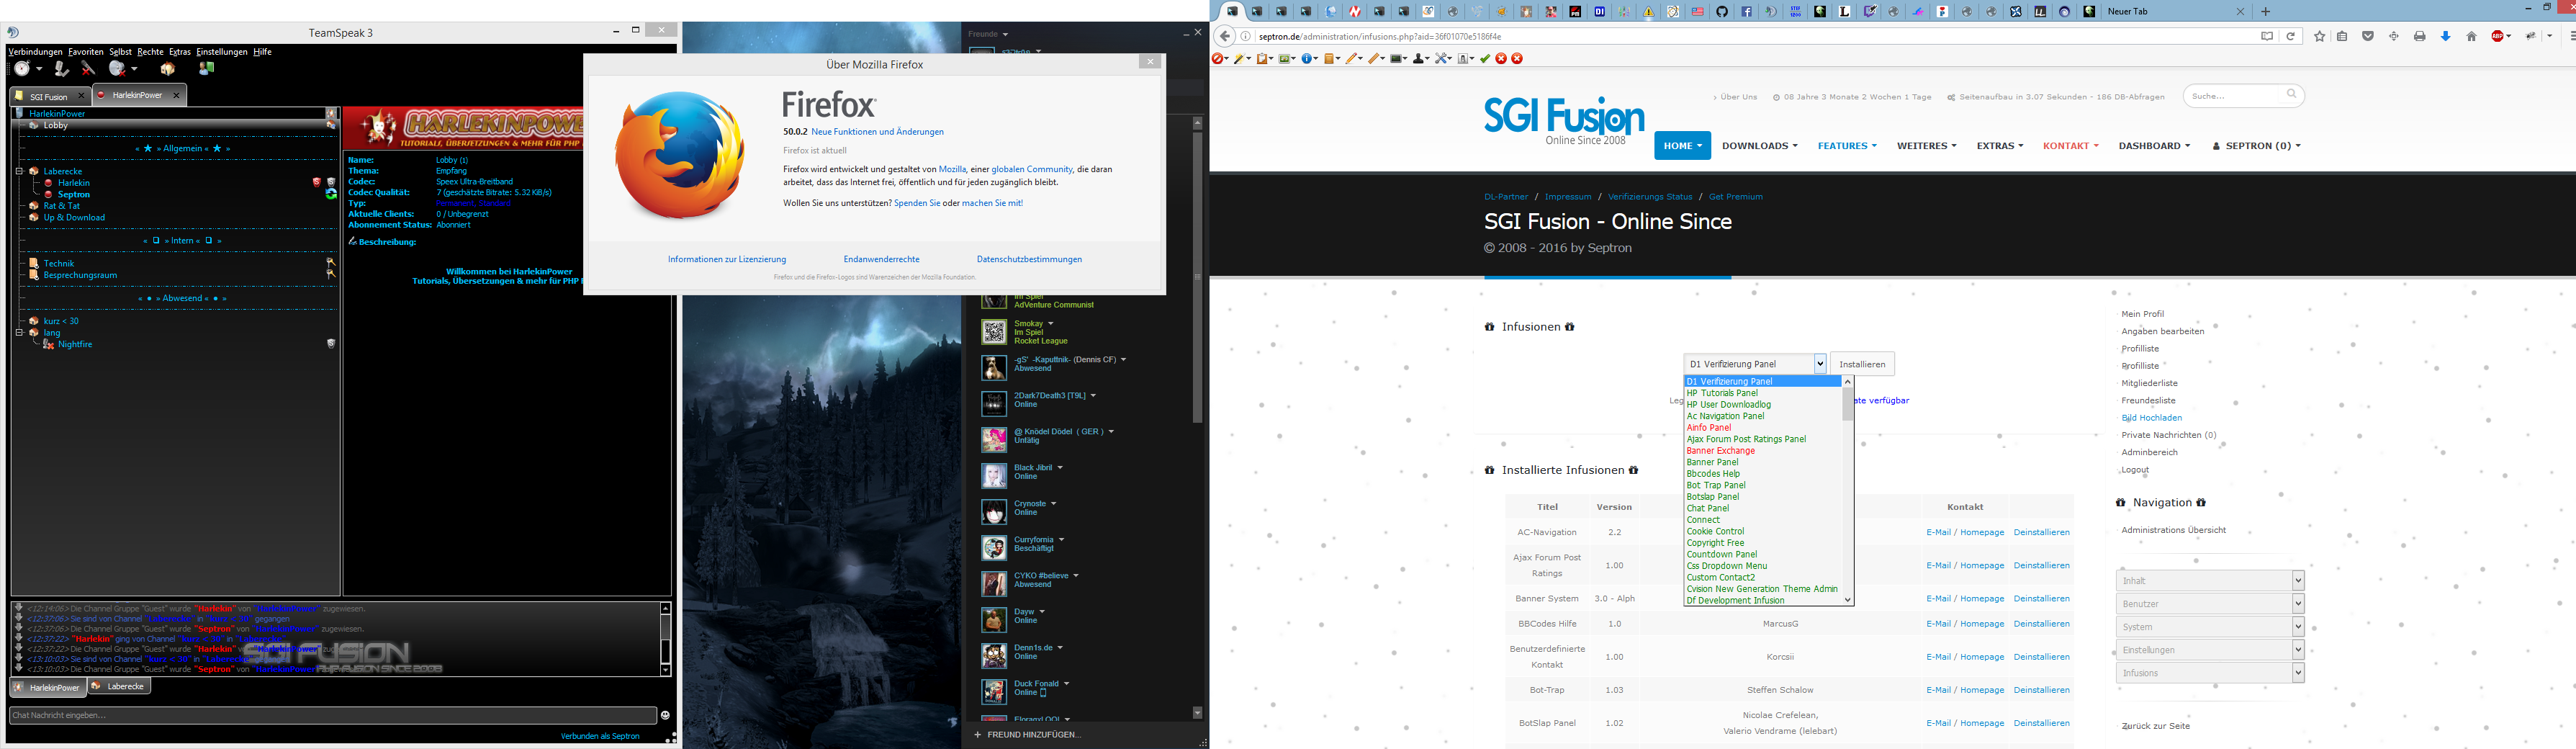
Task: Click the key icon beside Technik channel
Action: [330, 263]
